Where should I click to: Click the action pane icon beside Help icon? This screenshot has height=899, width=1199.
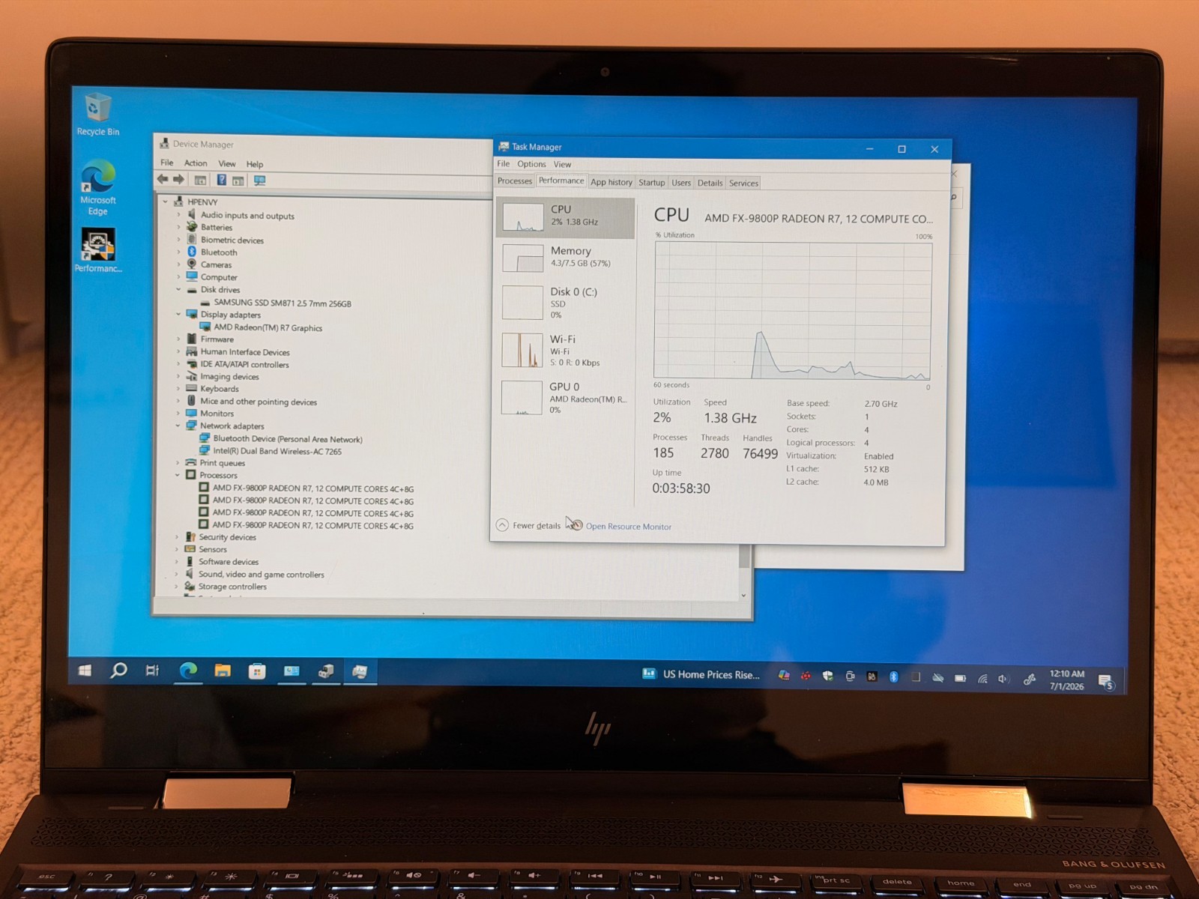tap(238, 181)
